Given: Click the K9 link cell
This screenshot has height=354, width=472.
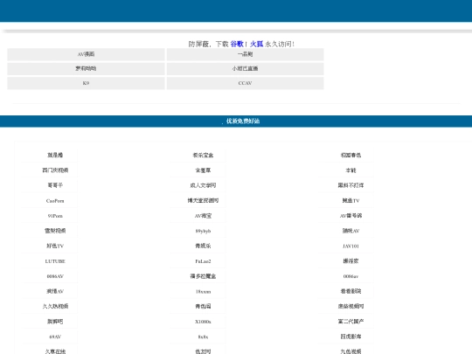Looking at the screenshot, I should [x=86, y=83].
